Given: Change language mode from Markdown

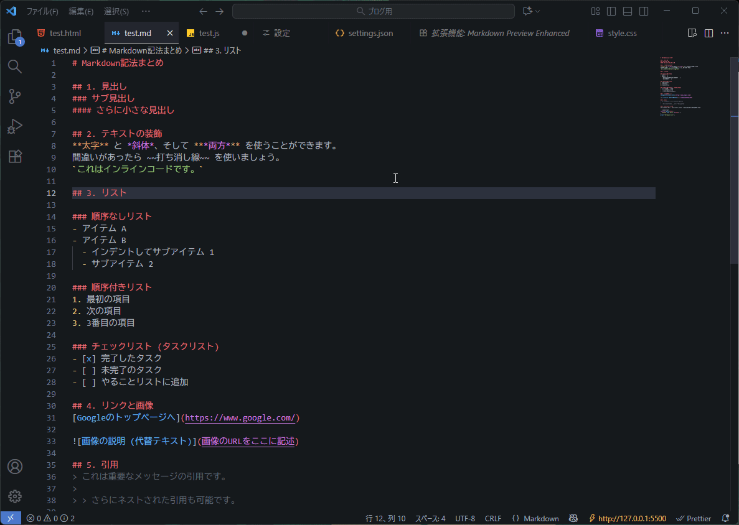Looking at the screenshot, I should pos(540,518).
